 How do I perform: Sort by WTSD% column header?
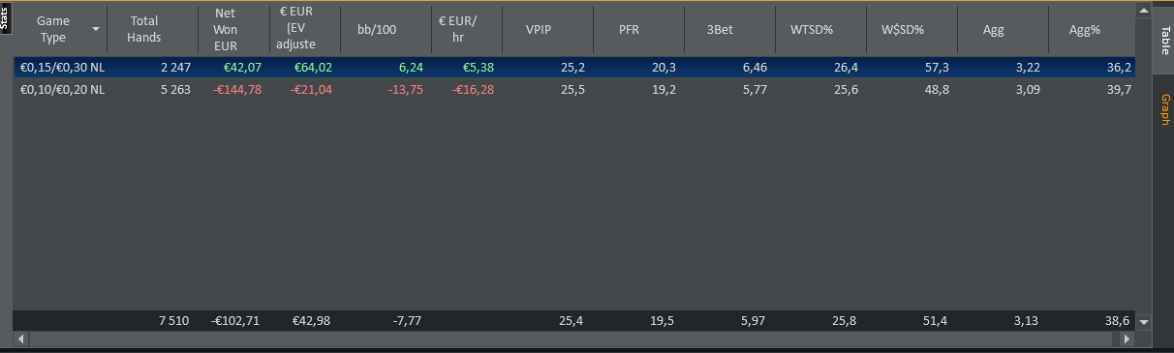[812, 29]
